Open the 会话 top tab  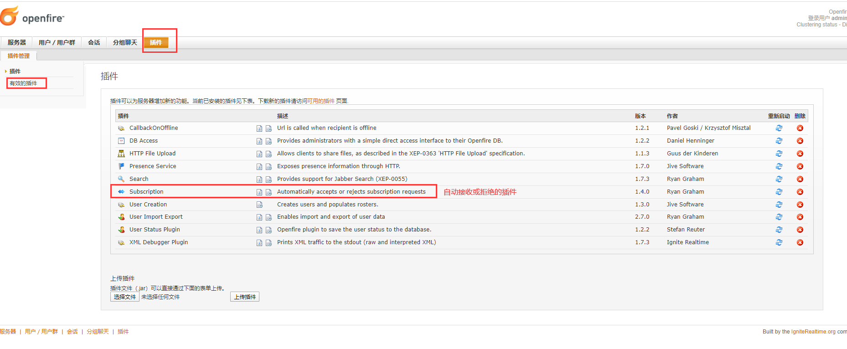pyautogui.click(x=94, y=42)
